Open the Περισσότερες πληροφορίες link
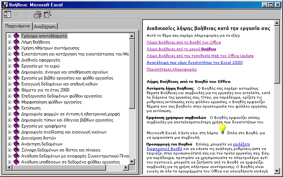This screenshot has width=283, height=177. (x=172, y=69)
